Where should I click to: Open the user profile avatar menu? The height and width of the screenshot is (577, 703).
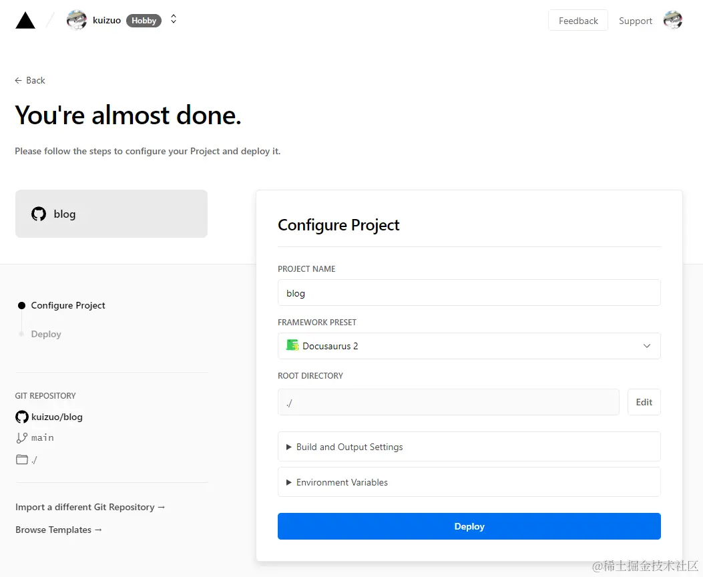672,20
